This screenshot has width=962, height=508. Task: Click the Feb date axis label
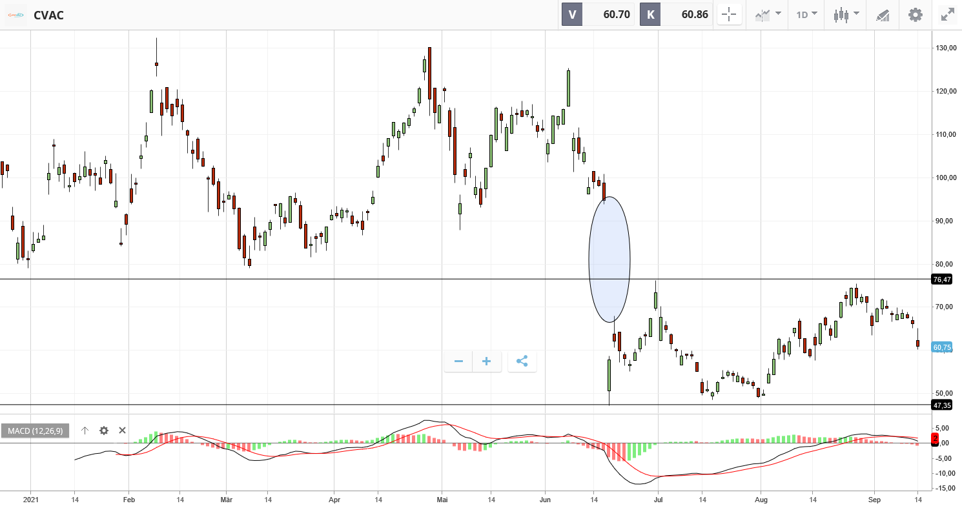pyautogui.click(x=128, y=500)
